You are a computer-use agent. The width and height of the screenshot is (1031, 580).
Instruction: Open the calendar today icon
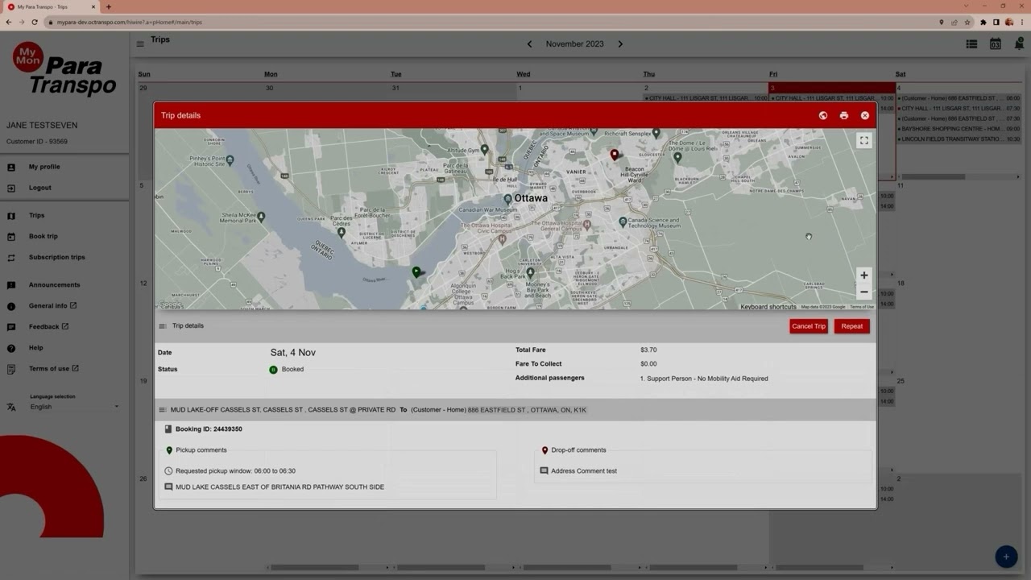(996, 44)
